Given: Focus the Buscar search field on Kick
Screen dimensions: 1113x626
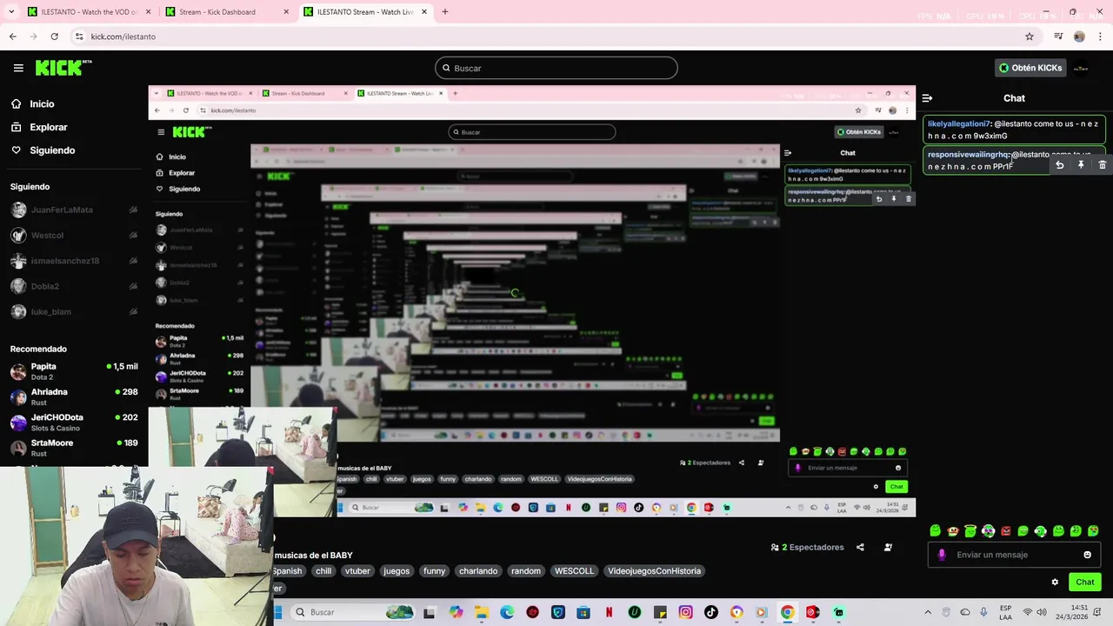Looking at the screenshot, I should tap(556, 68).
